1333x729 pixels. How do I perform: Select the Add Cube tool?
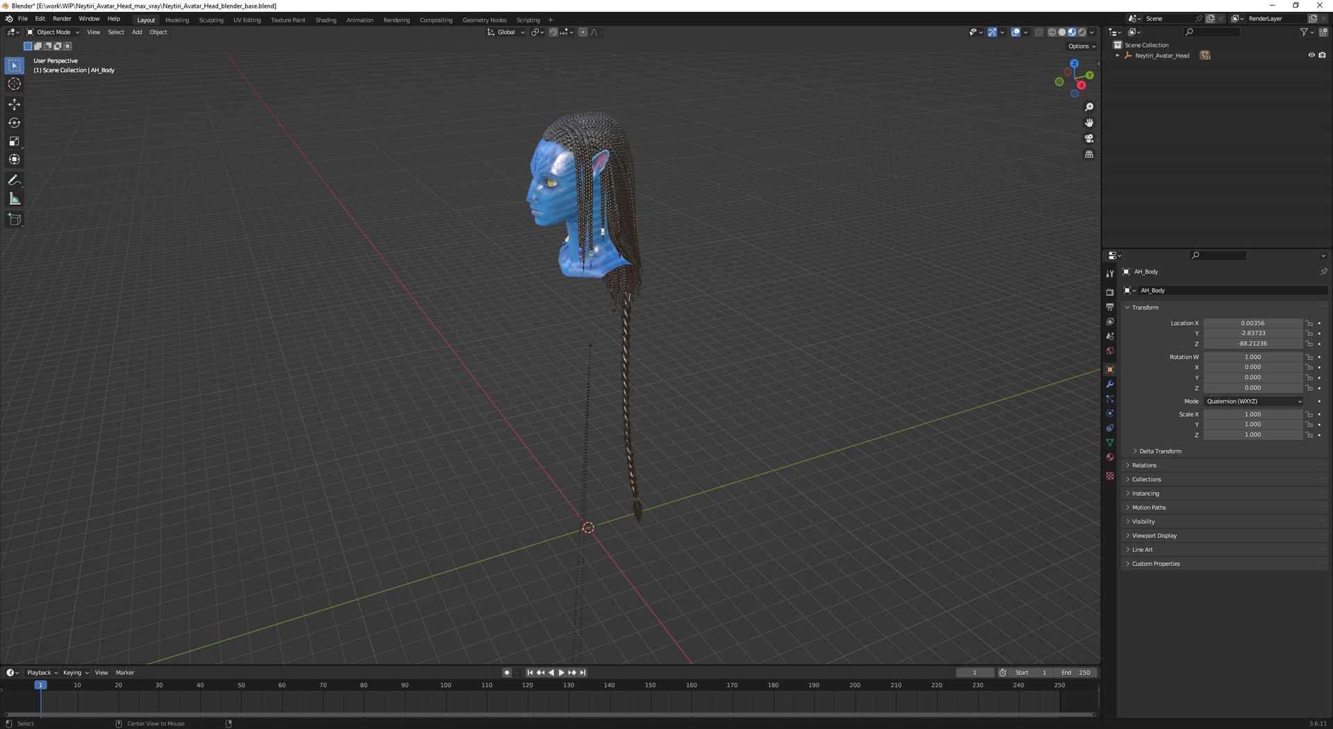[x=15, y=219]
